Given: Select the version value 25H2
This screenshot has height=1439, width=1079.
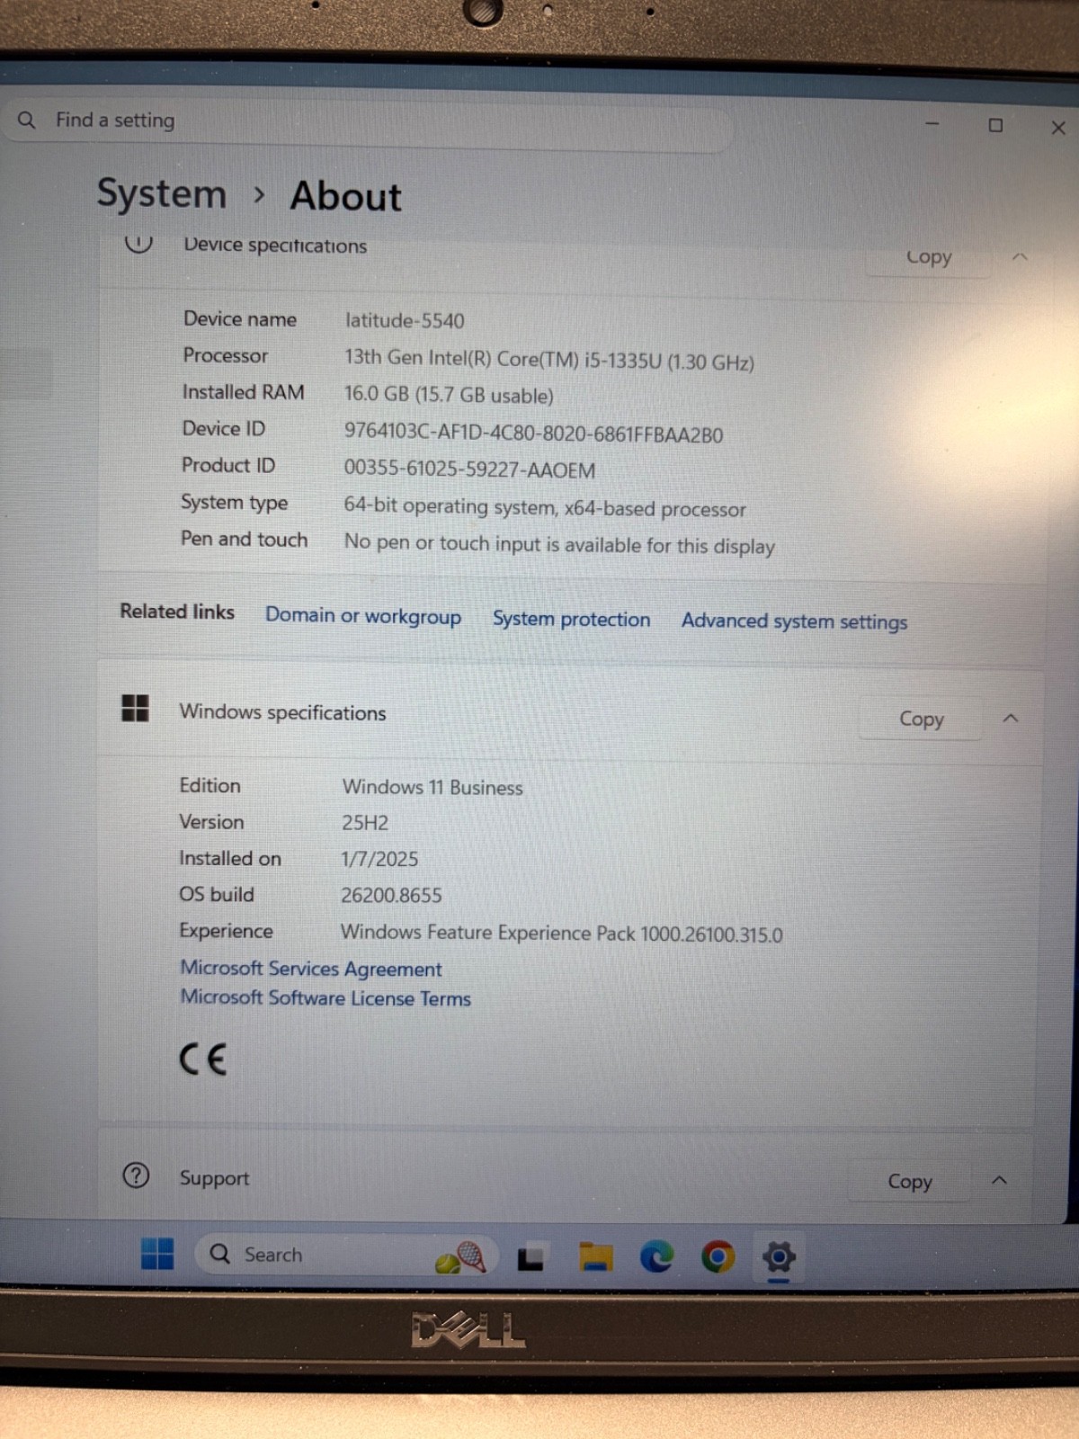Looking at the screenshot, I should [x=365, y=823].
